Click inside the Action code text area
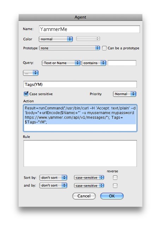Viewport: 161px width, 230px height. click(x=80, y=118)
